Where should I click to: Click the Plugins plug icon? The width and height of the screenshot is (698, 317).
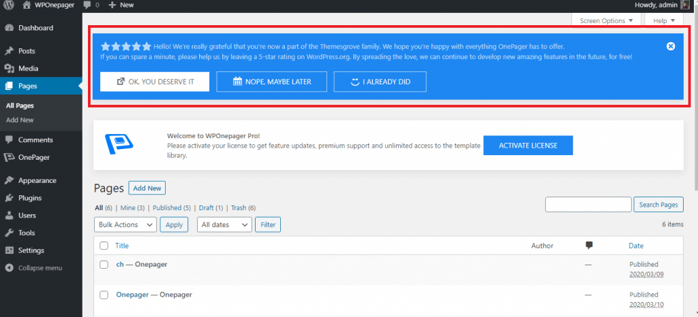9,198
